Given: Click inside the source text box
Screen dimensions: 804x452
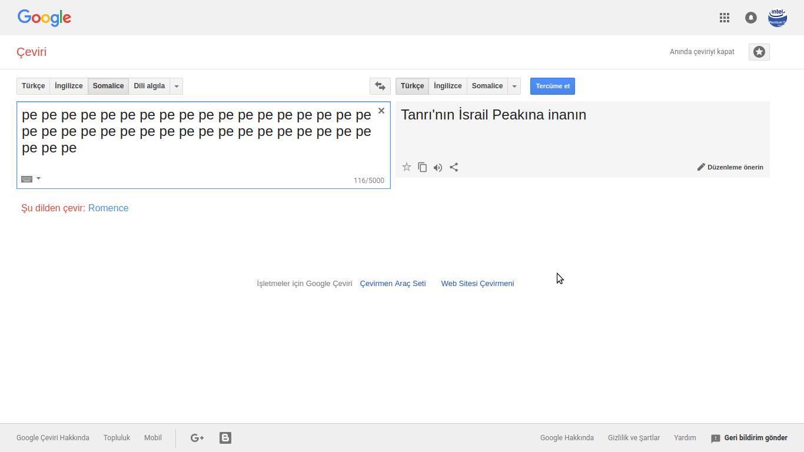Looking at the screenshot, I should point(200,159).
